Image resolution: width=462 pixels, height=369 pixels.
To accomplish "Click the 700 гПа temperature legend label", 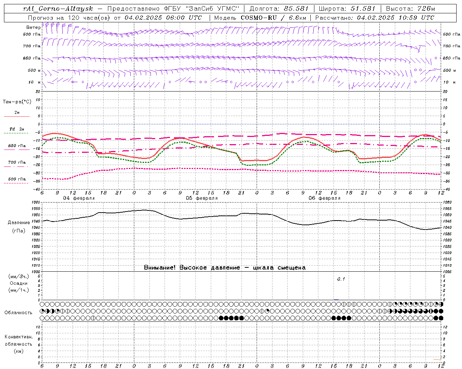I will (17, 163).
